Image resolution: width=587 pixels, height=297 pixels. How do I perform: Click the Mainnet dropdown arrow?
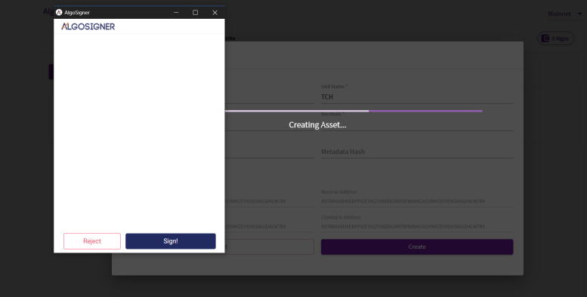pos(579,14)
